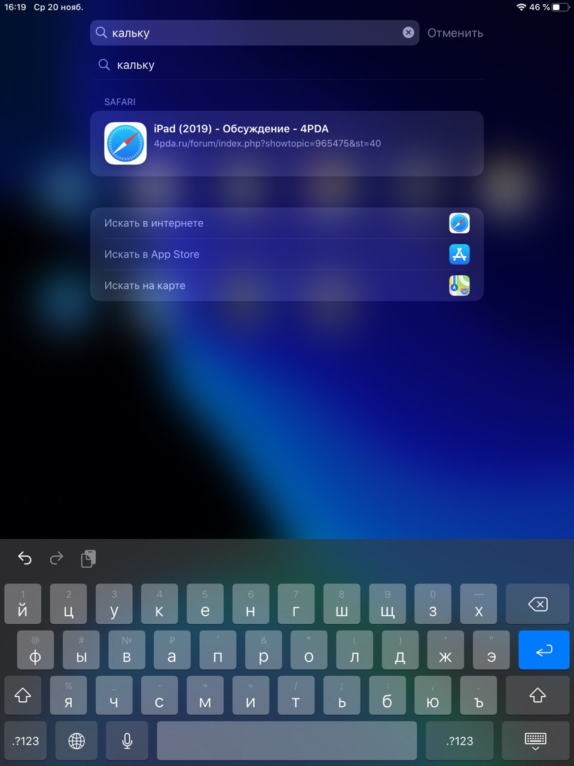Tap the ю key
The image size is (574, 766).
click(433, 695)
